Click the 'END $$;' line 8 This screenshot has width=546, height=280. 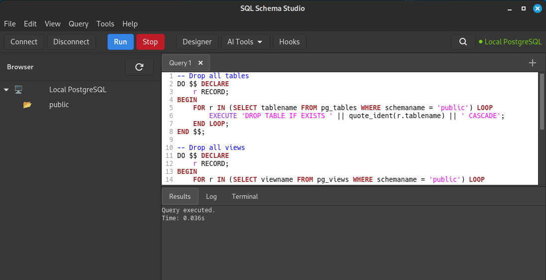tap(191, 132)
